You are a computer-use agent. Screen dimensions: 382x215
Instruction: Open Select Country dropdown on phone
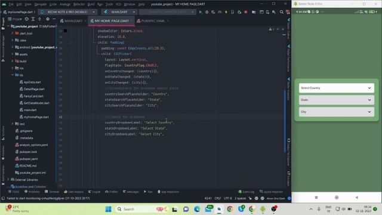(x=337, y=88)
